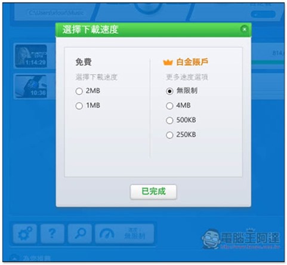This screenshot has width=287, height=265.
Task: Open the video thumbnail showing 1:14:29
Action: [x=31, y=56]
